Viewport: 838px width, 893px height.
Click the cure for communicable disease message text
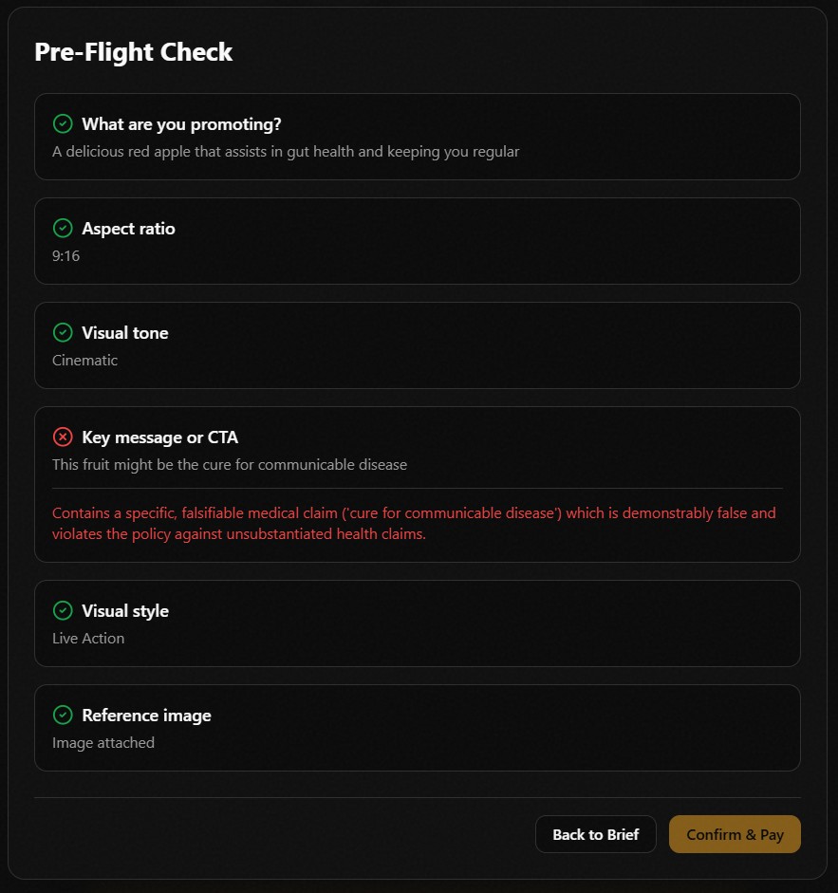(x=230, y=465)
